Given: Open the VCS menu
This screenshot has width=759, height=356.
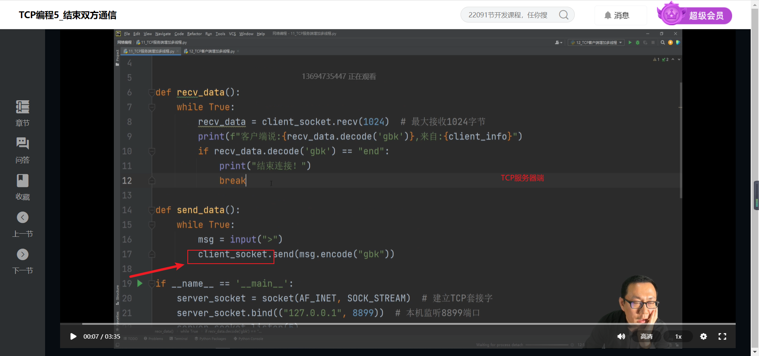Looking at the screenshot, I should point(232,34).
